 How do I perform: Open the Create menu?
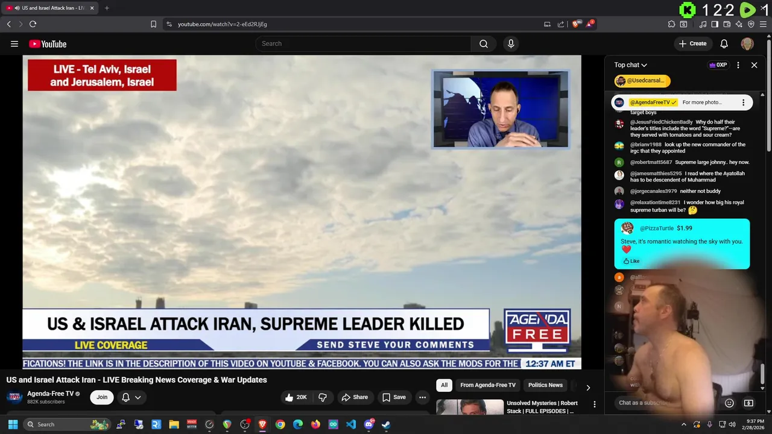(692, 43)
